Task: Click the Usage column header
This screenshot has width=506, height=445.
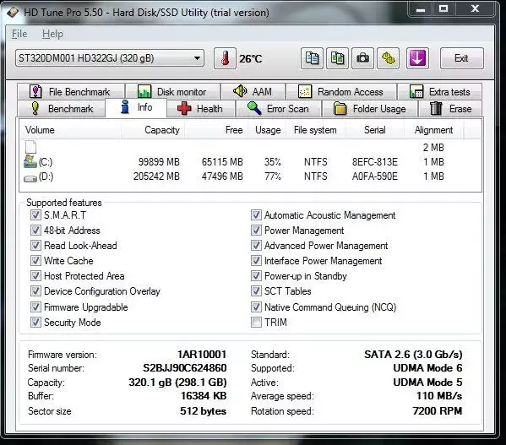Action: [x=267, y=130]
